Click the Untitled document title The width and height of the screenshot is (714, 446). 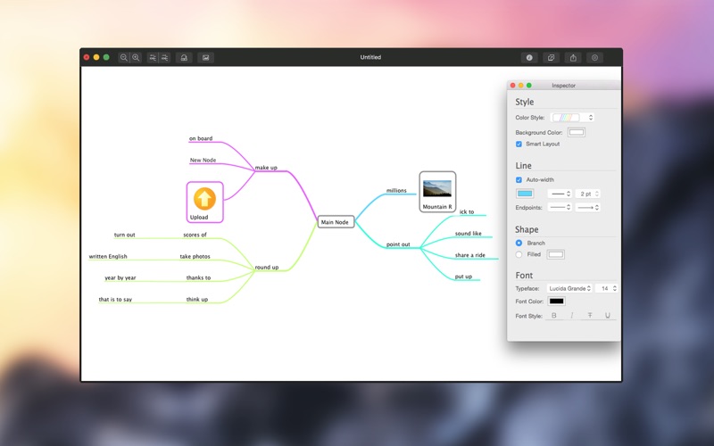pos(370,57)
